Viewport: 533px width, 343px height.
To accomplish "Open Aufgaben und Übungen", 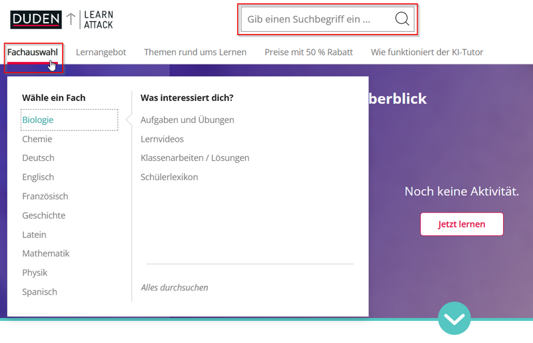I will click(187, 120).
